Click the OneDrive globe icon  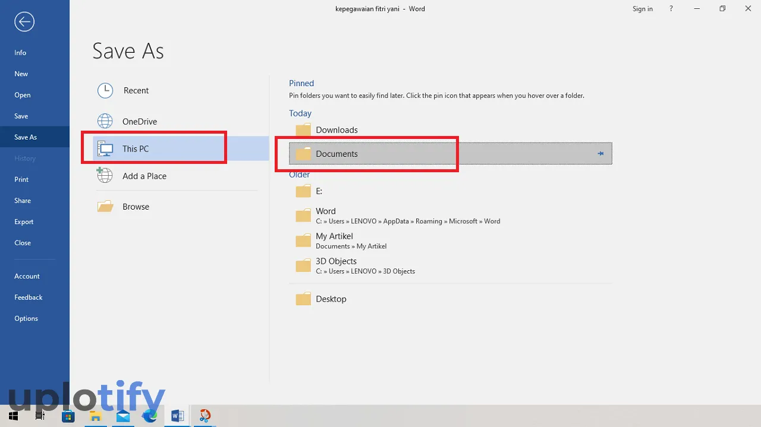click(x=105, y=121)
